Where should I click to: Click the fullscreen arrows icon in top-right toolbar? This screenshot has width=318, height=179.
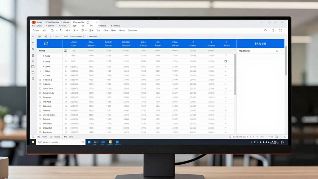280,30
